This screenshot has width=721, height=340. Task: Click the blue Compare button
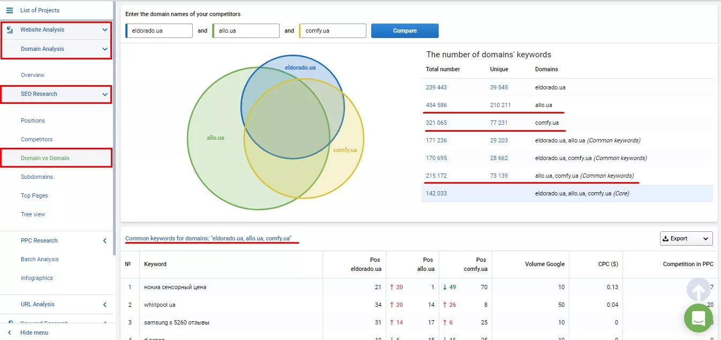coord(405,31)
